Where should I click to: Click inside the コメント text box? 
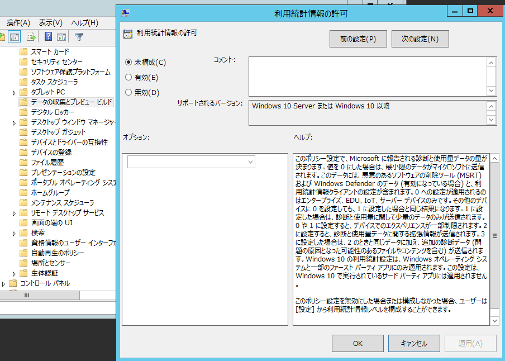[368, 77]
